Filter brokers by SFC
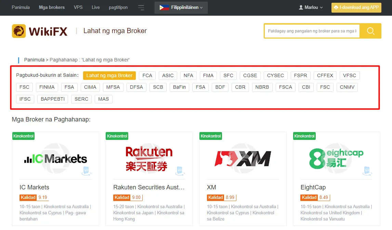This screenshot has height=230, width=392. click(x=228, y=75)
